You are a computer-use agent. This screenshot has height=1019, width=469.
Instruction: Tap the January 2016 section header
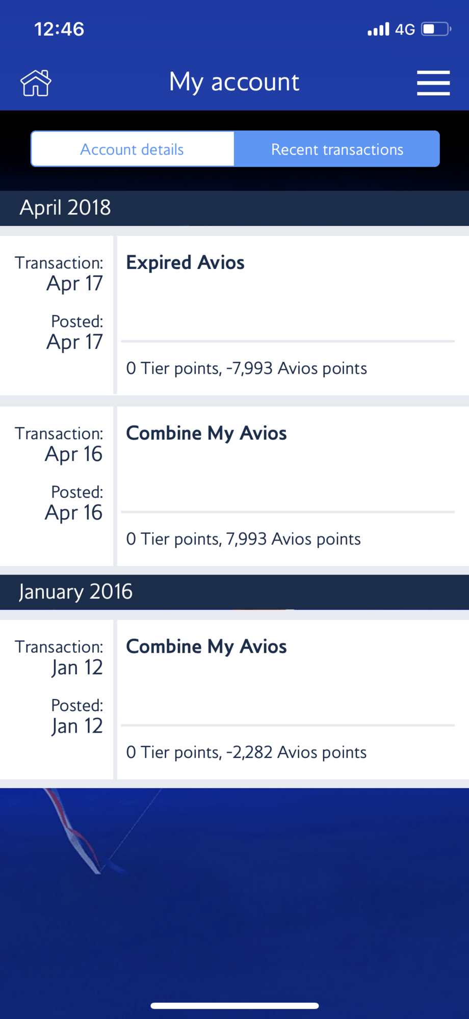[x=75, y=592]
